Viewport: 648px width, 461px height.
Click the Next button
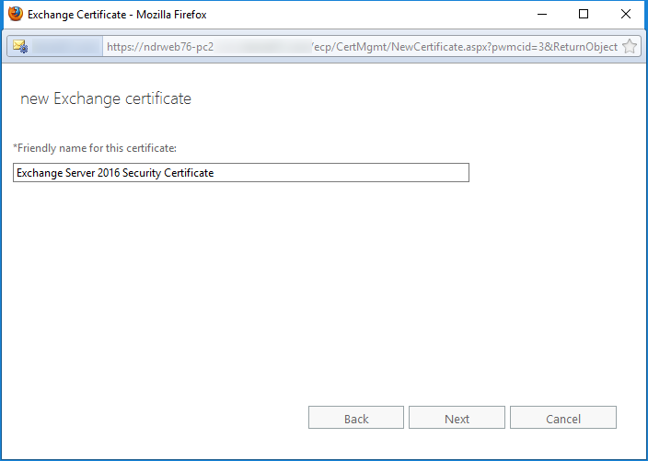[x=457, y=418]
